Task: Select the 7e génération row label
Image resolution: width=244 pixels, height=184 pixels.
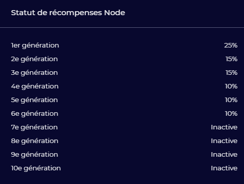Action: click(x=34, y=127)
